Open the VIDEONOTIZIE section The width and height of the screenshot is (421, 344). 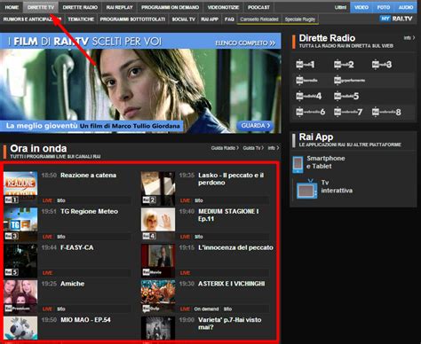point(223,7)
